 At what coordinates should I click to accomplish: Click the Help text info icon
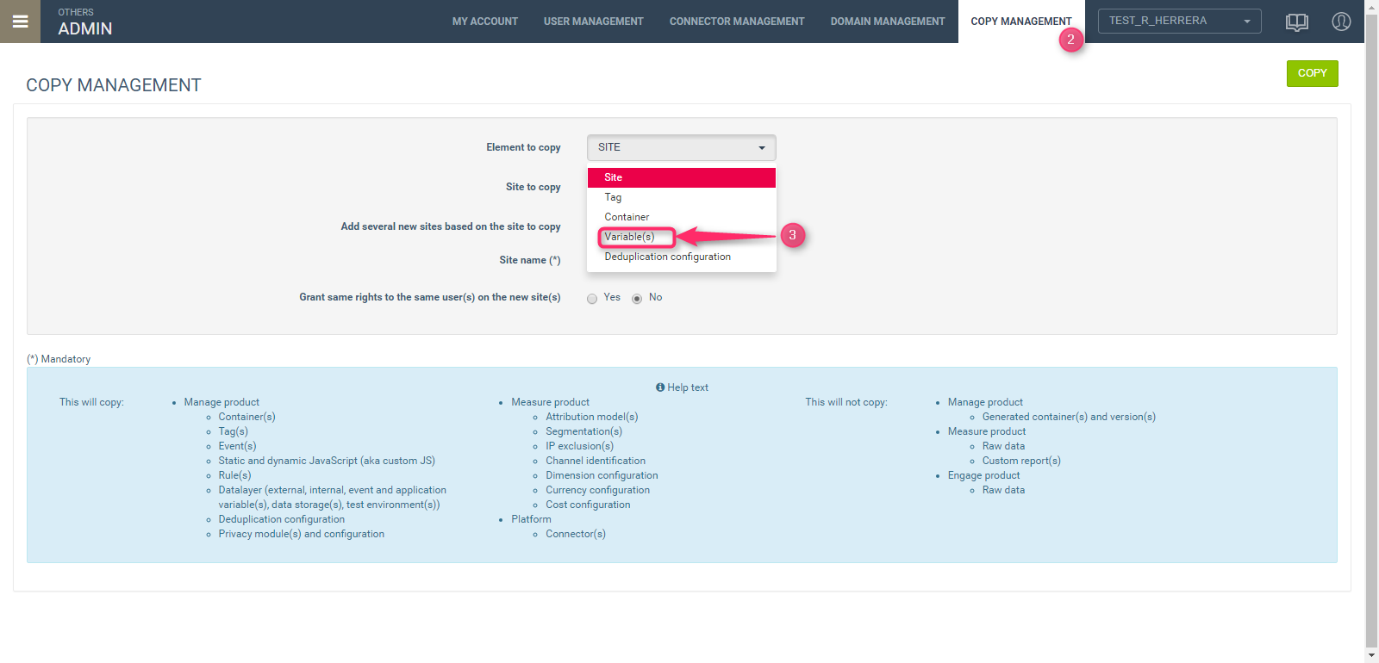pyautogui.click(x=660, y=387)
